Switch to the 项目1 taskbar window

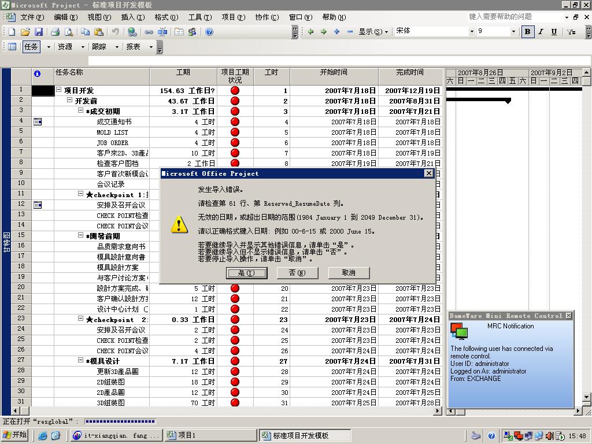pos(210,435)
